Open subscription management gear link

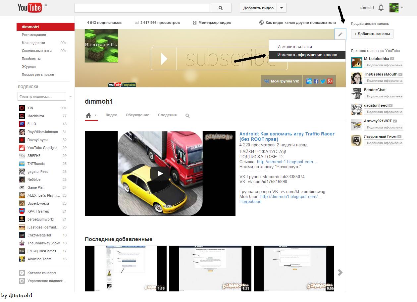click(22, 281)
